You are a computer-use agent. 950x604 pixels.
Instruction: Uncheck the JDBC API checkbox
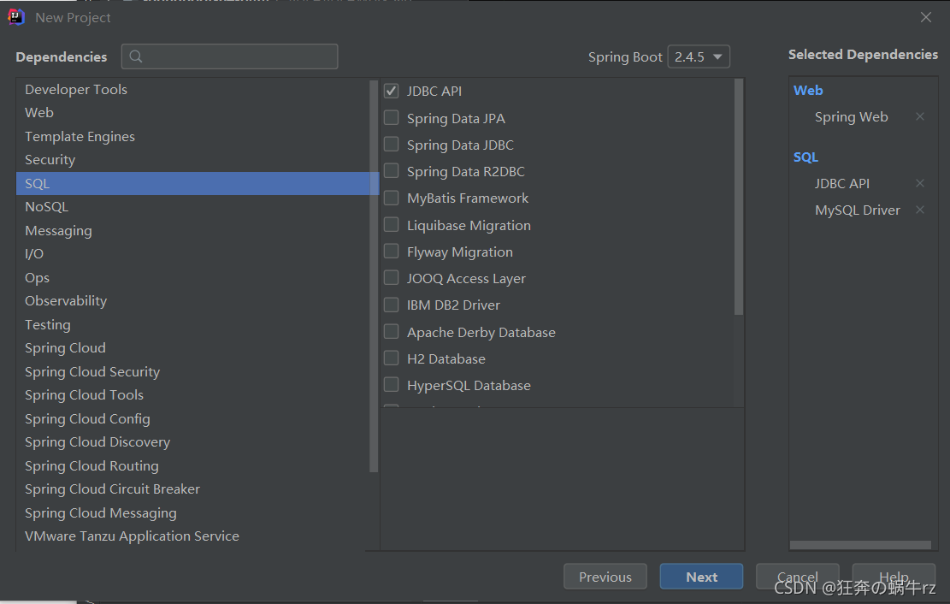[392, 91]
